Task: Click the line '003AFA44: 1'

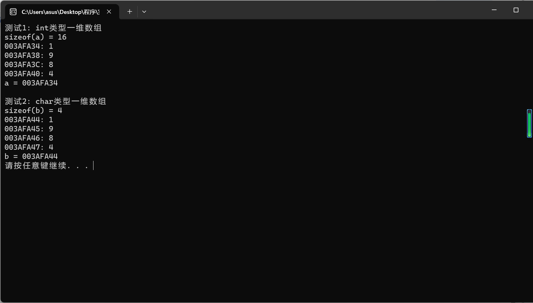Action: pos(29,120)
